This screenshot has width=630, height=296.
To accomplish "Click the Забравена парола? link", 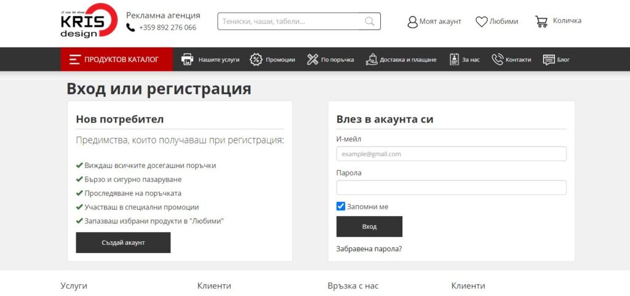I will point(369,249).
